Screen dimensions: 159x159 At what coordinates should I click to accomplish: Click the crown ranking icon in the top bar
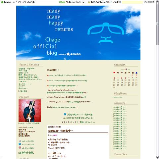[89, 2]
